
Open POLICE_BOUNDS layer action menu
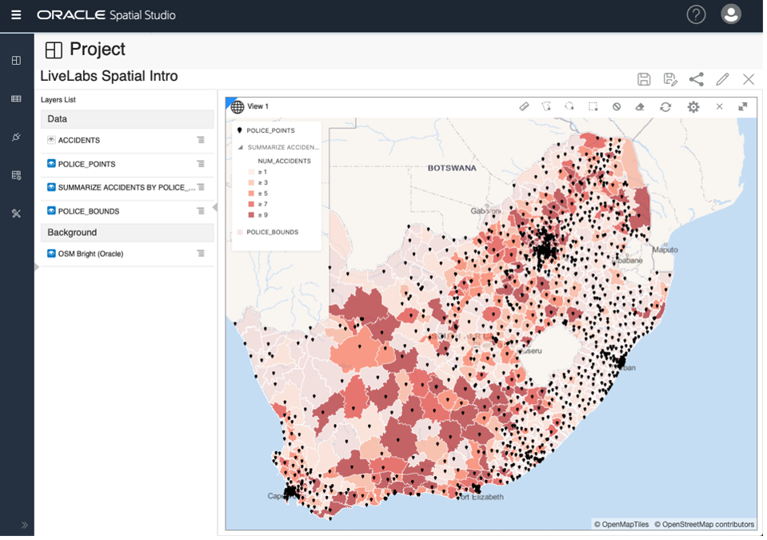tap(201, 211)
